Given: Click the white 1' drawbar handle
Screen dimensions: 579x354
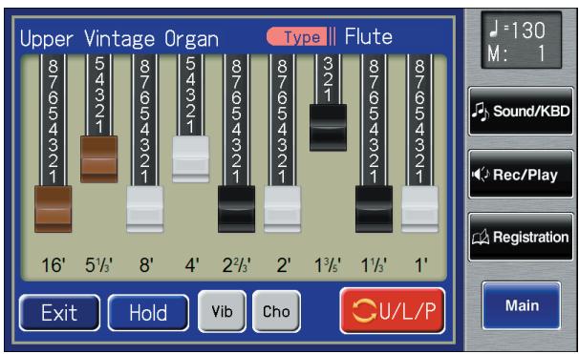Looking at the screenshot, I should 419,209.
